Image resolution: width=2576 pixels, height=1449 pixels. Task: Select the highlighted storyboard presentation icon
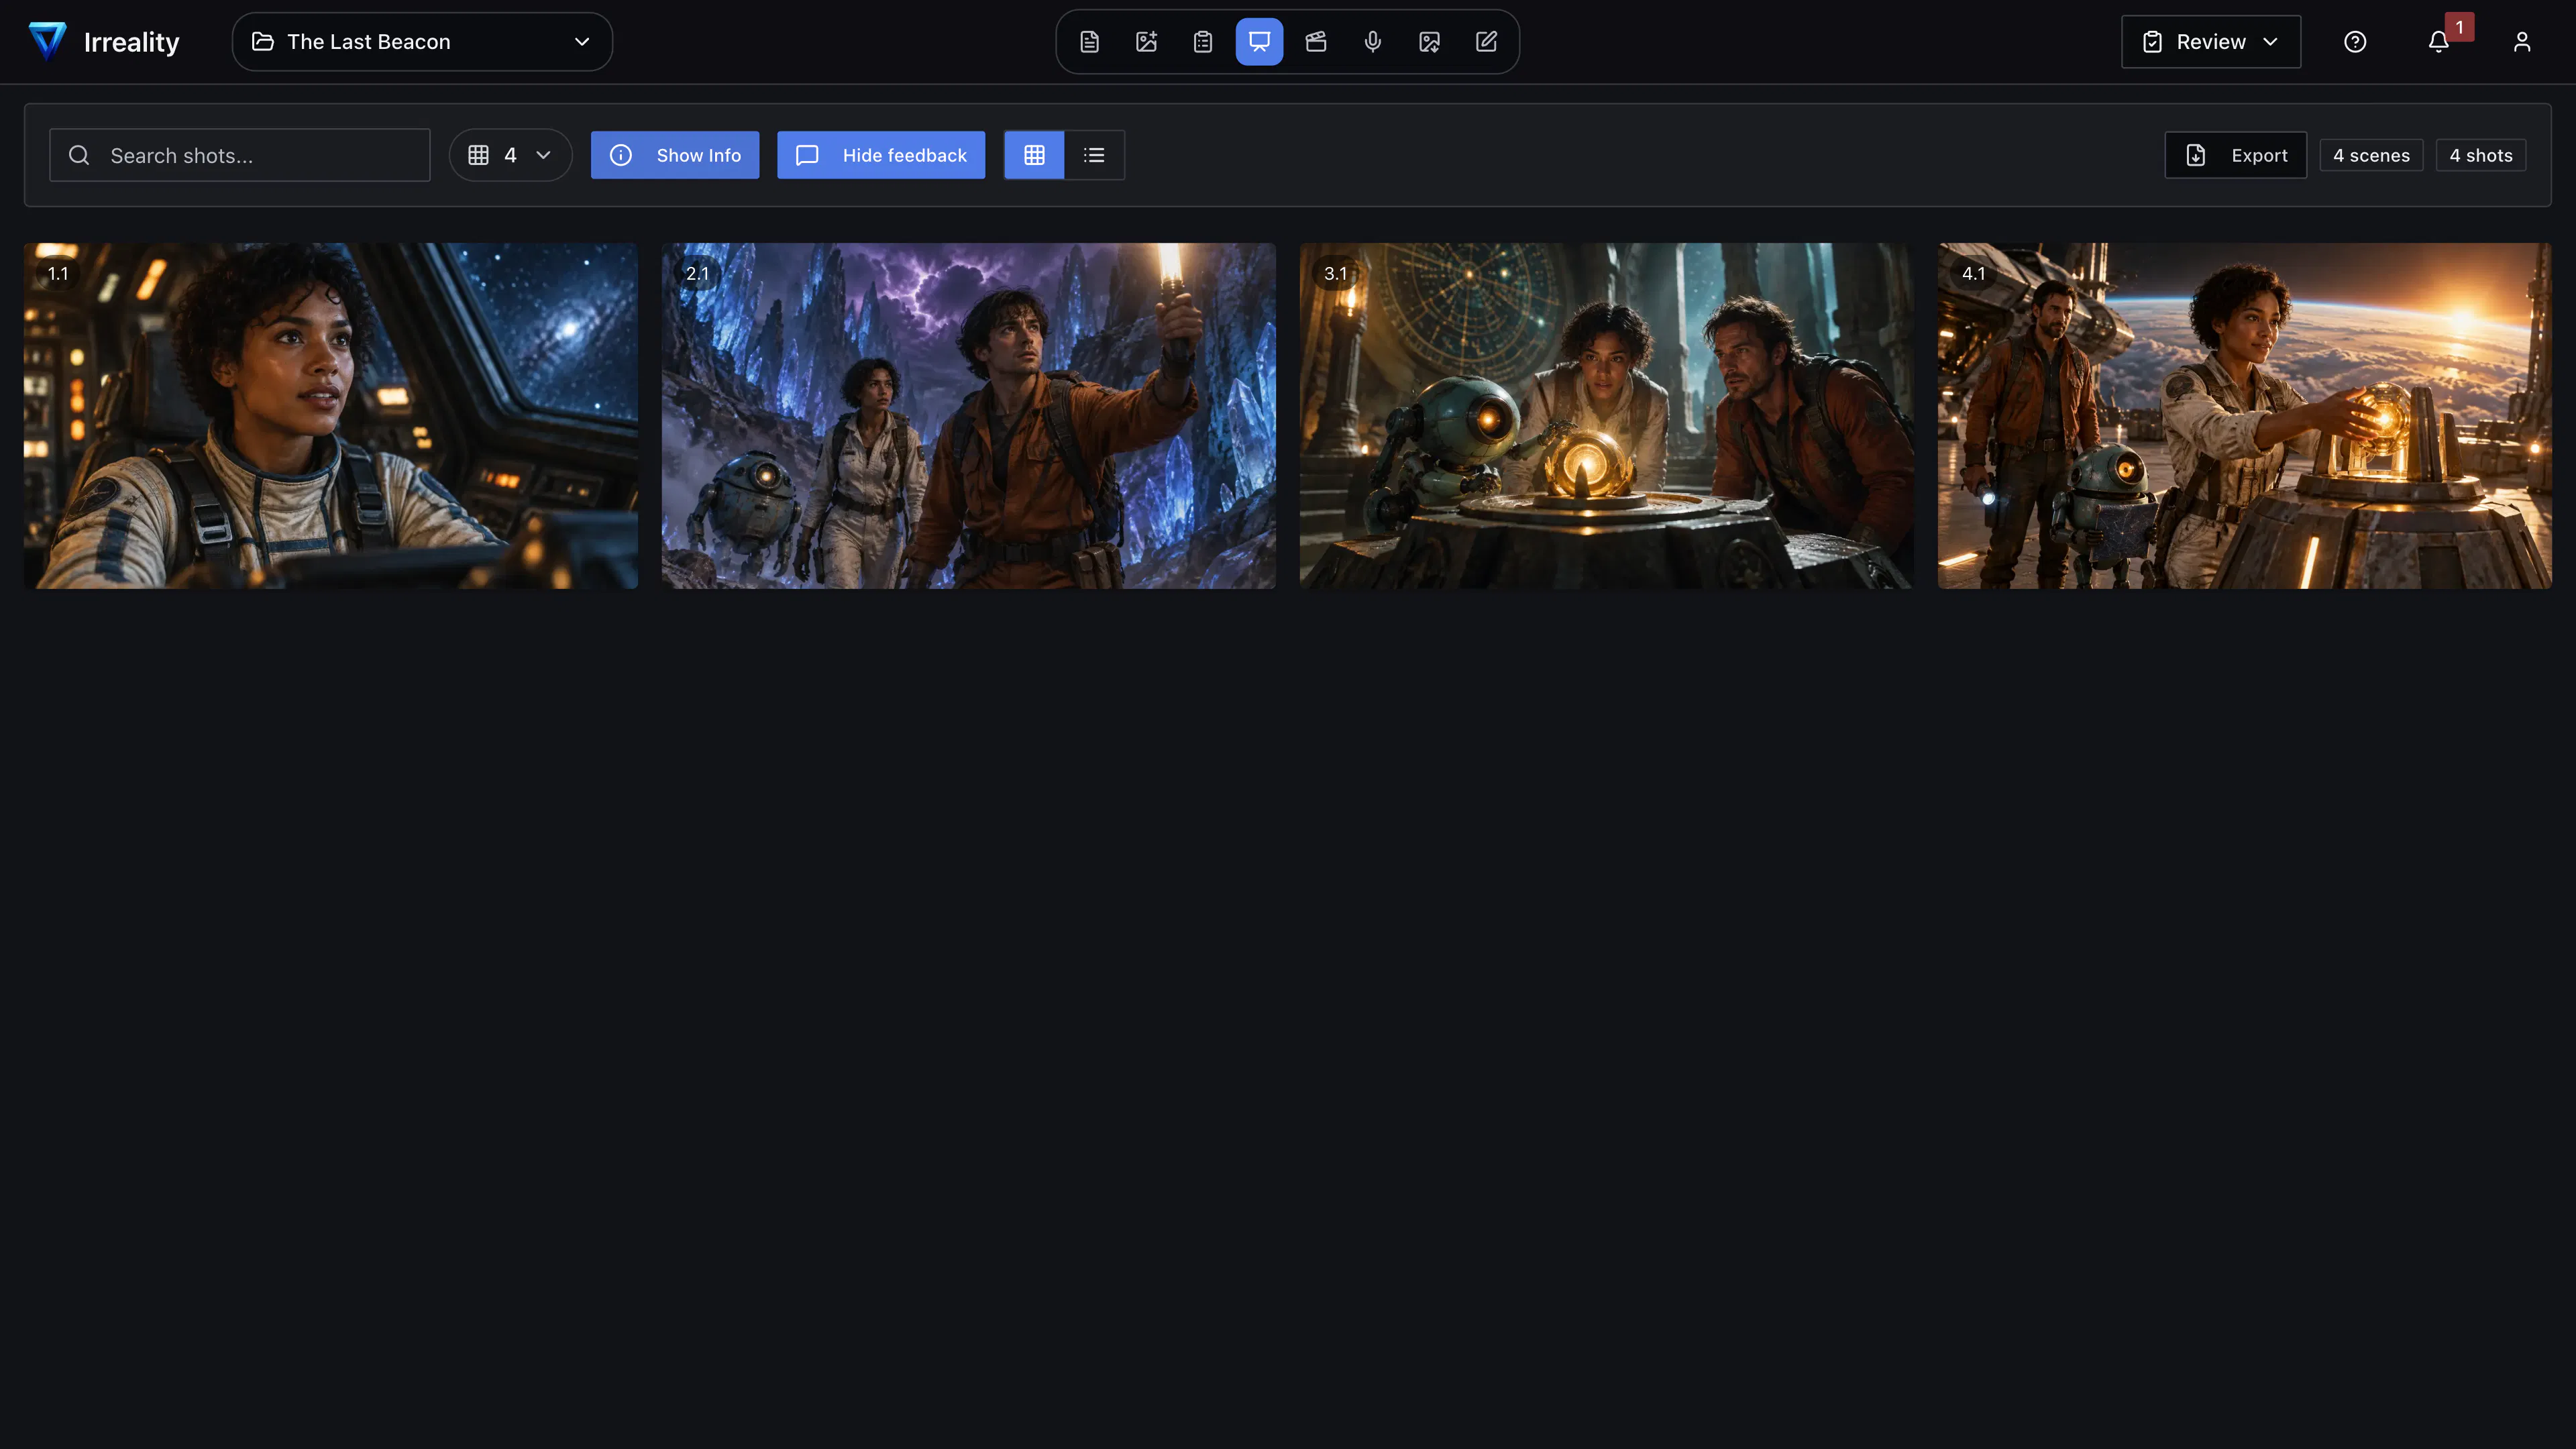(x=1259, y=42)
